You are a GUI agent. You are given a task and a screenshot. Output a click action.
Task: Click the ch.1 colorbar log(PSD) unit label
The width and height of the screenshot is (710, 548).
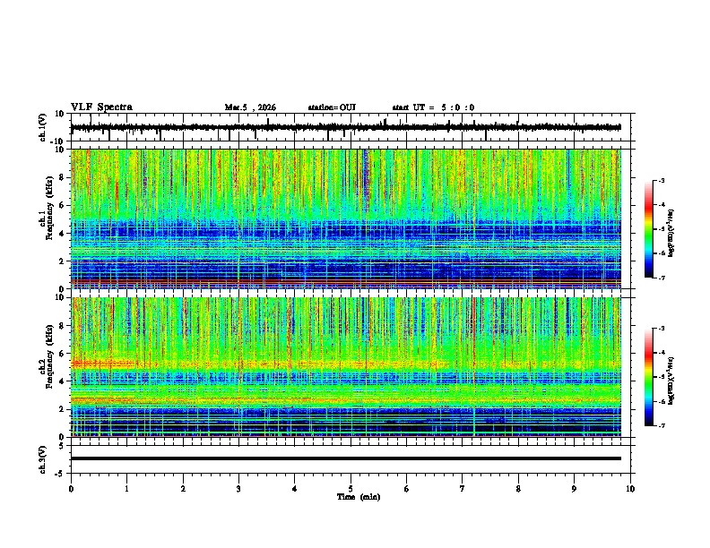click(671, 233)
